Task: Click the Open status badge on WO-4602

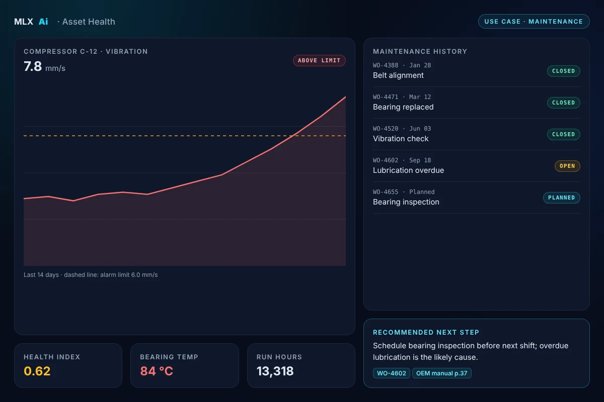Action: pyautogui.click(x=567, y=166)
